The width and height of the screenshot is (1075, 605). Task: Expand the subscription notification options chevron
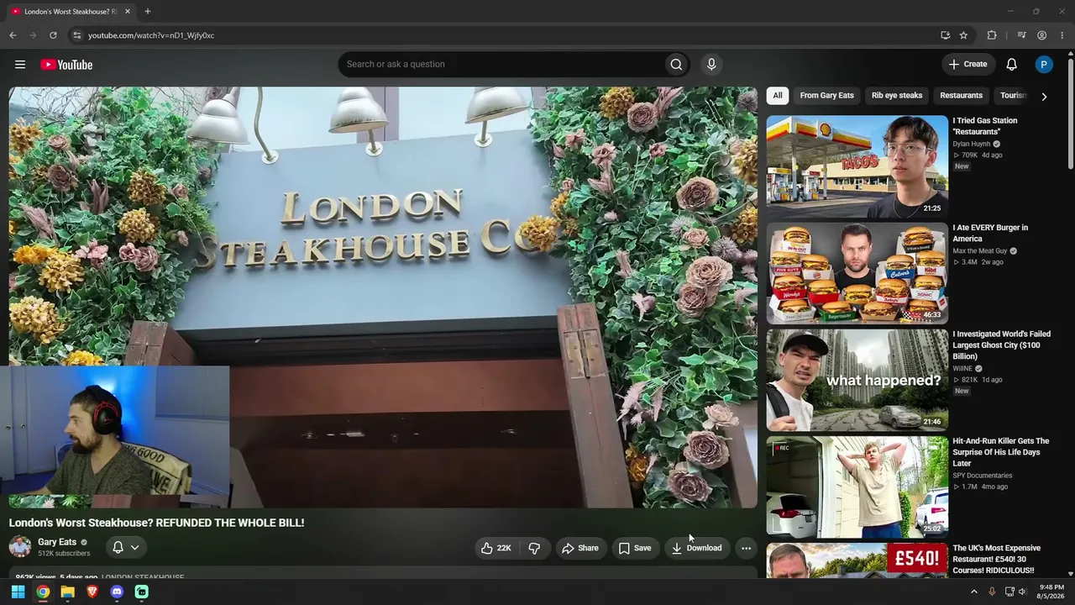pyautogui.click(x=134, y=548)
